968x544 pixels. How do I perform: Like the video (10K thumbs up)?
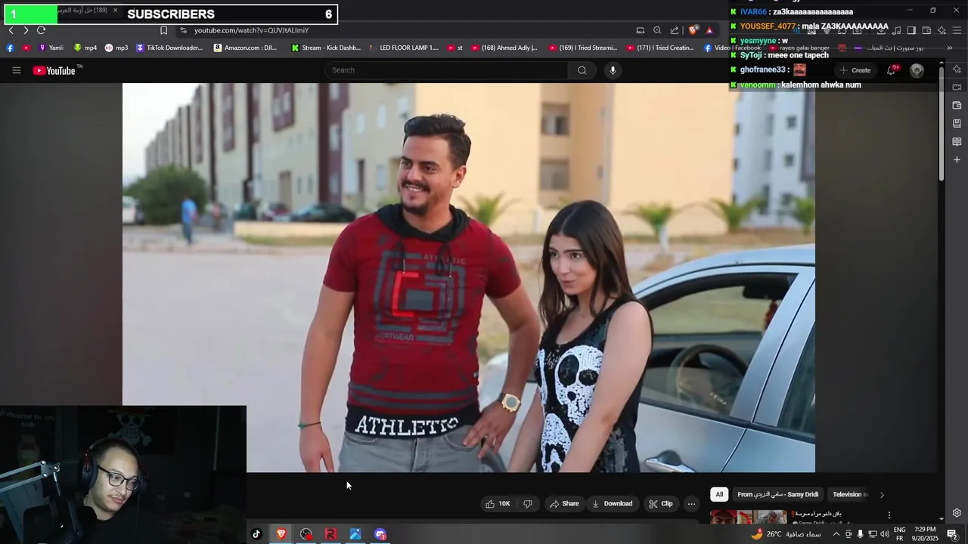[498, 504]
